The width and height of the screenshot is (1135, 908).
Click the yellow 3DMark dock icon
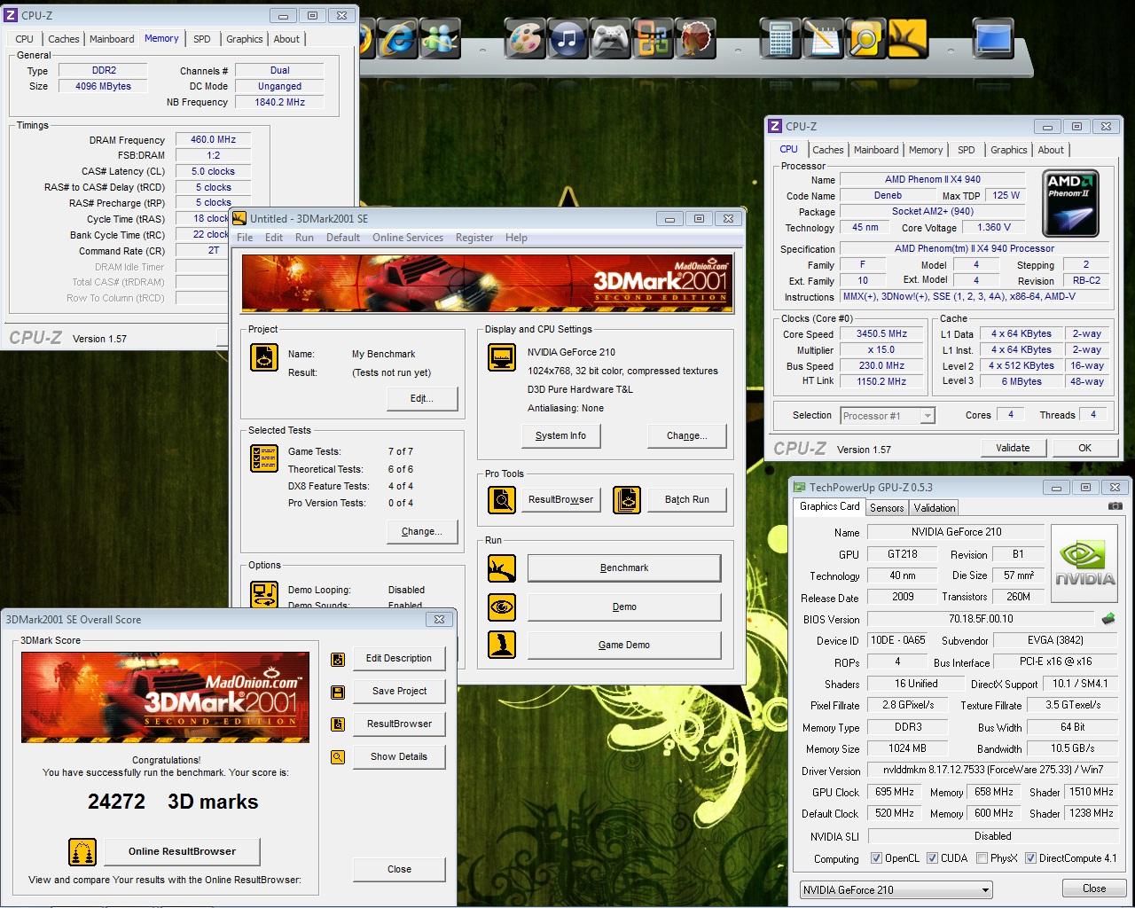tap(908, 38)
